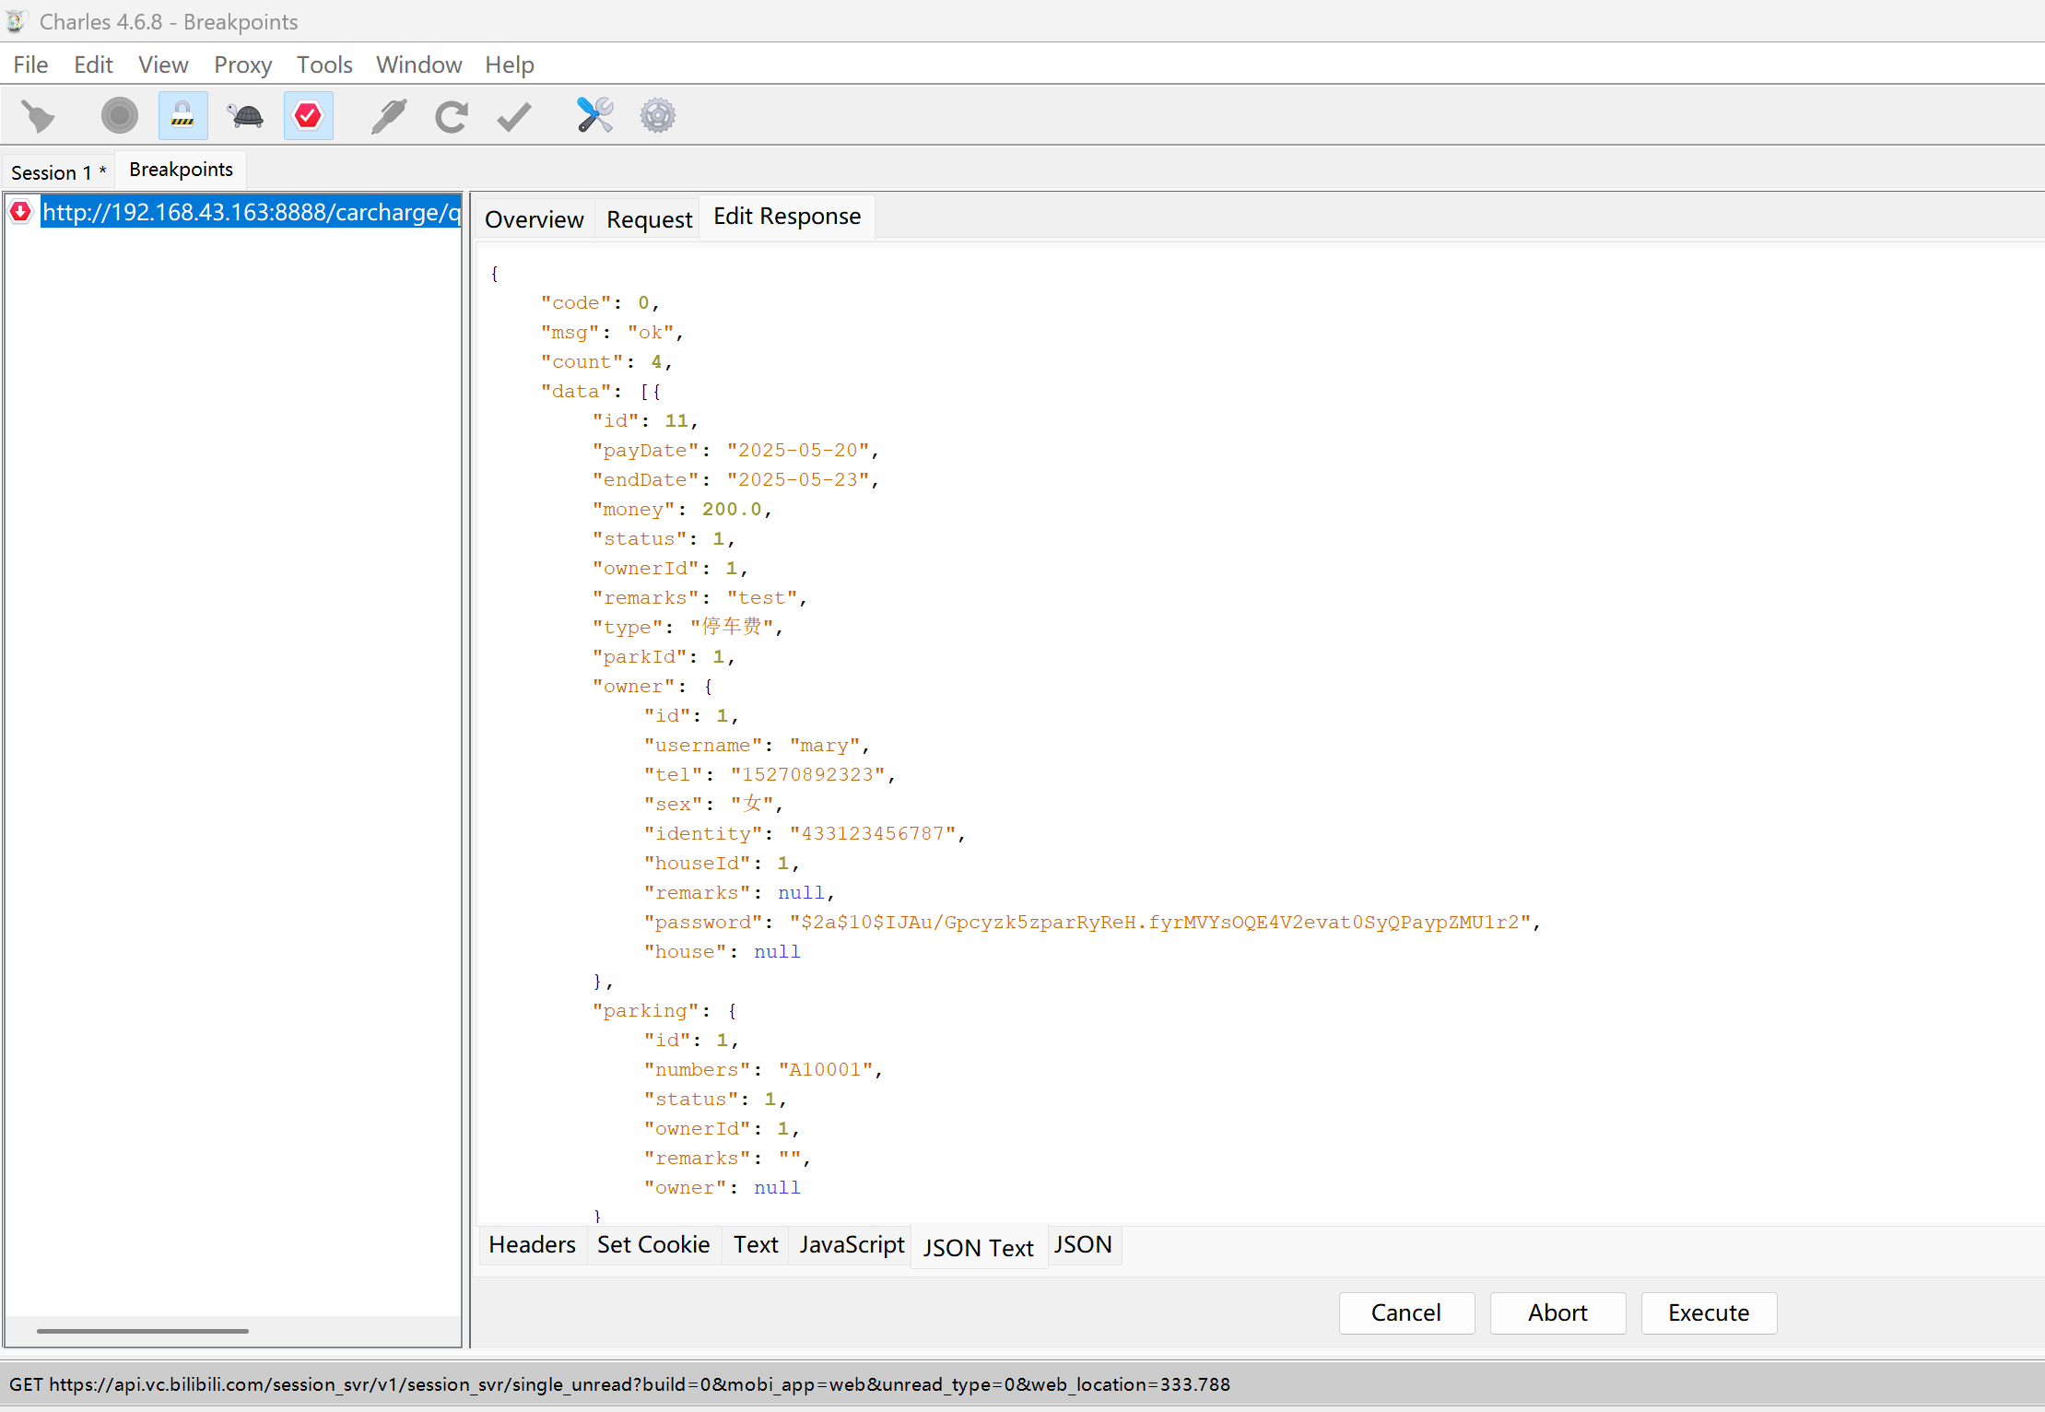Toggle SSL Proxying lock icon

[x=182, y=116]
